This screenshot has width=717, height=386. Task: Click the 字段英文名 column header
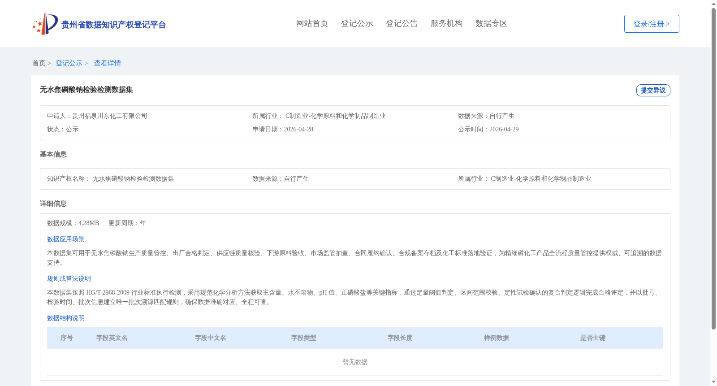coord(112,338)
